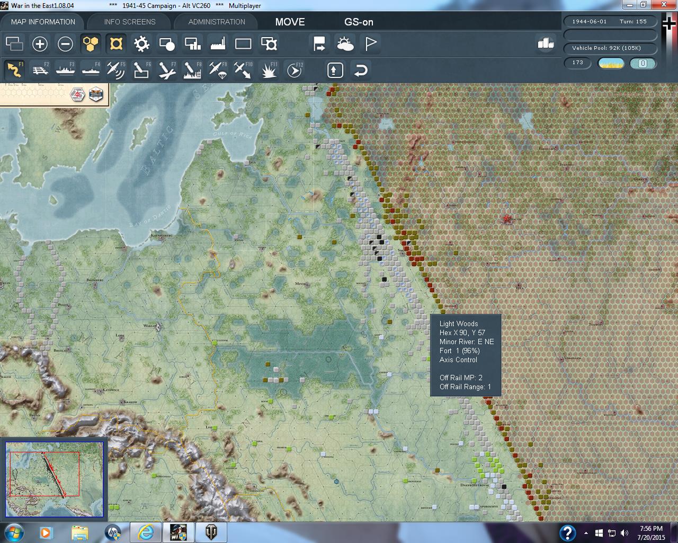
Task: Click the 0 counter pill
Action: pos(643,63)
